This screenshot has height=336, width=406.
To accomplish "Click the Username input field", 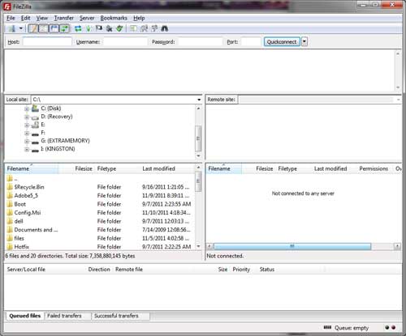I will (126, 42).
